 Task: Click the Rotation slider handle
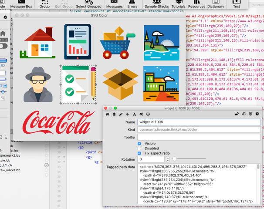[x=174, y=159]
